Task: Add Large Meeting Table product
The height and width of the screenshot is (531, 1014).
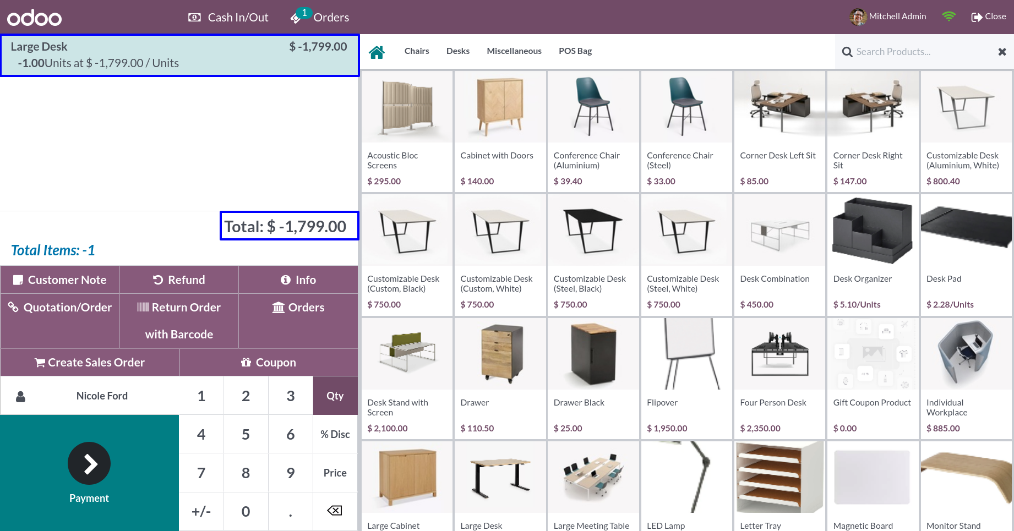Action: coord(593,486)
